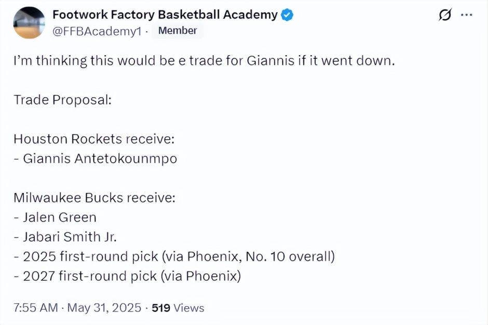The image size is (488, 325).
Task: Open the @FFBAcademy1 handle link
Action: coord(97,31)
